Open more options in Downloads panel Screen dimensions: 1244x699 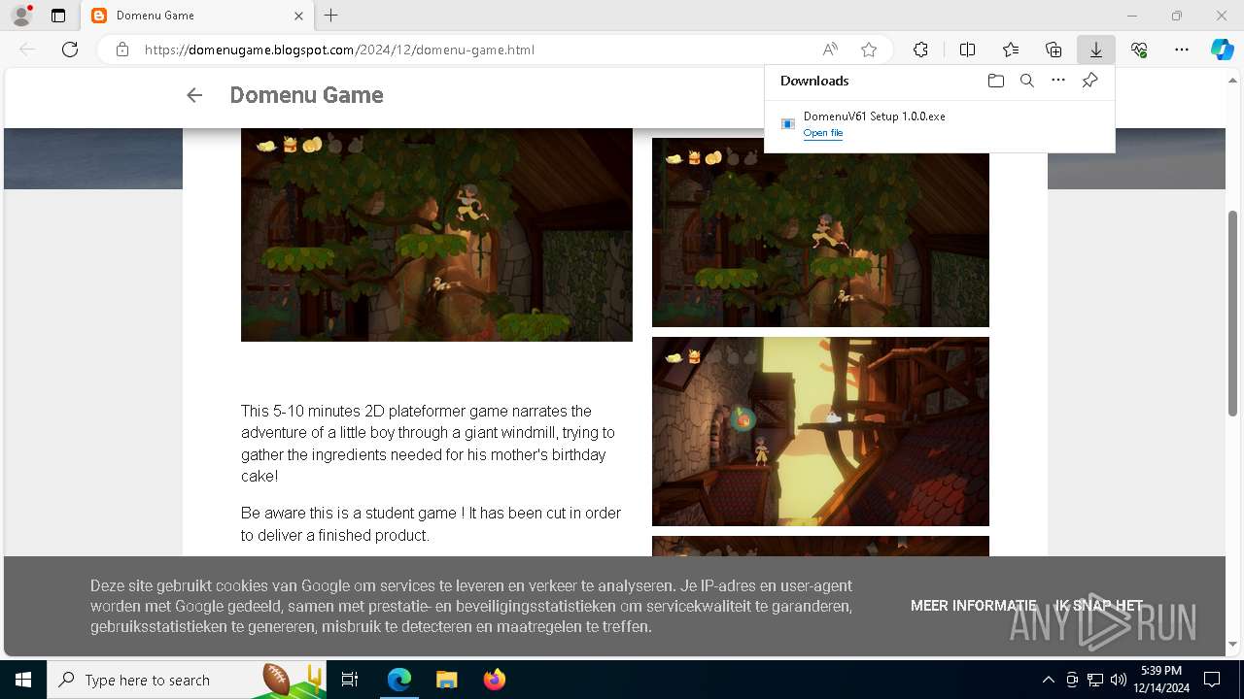(1058, 81)
